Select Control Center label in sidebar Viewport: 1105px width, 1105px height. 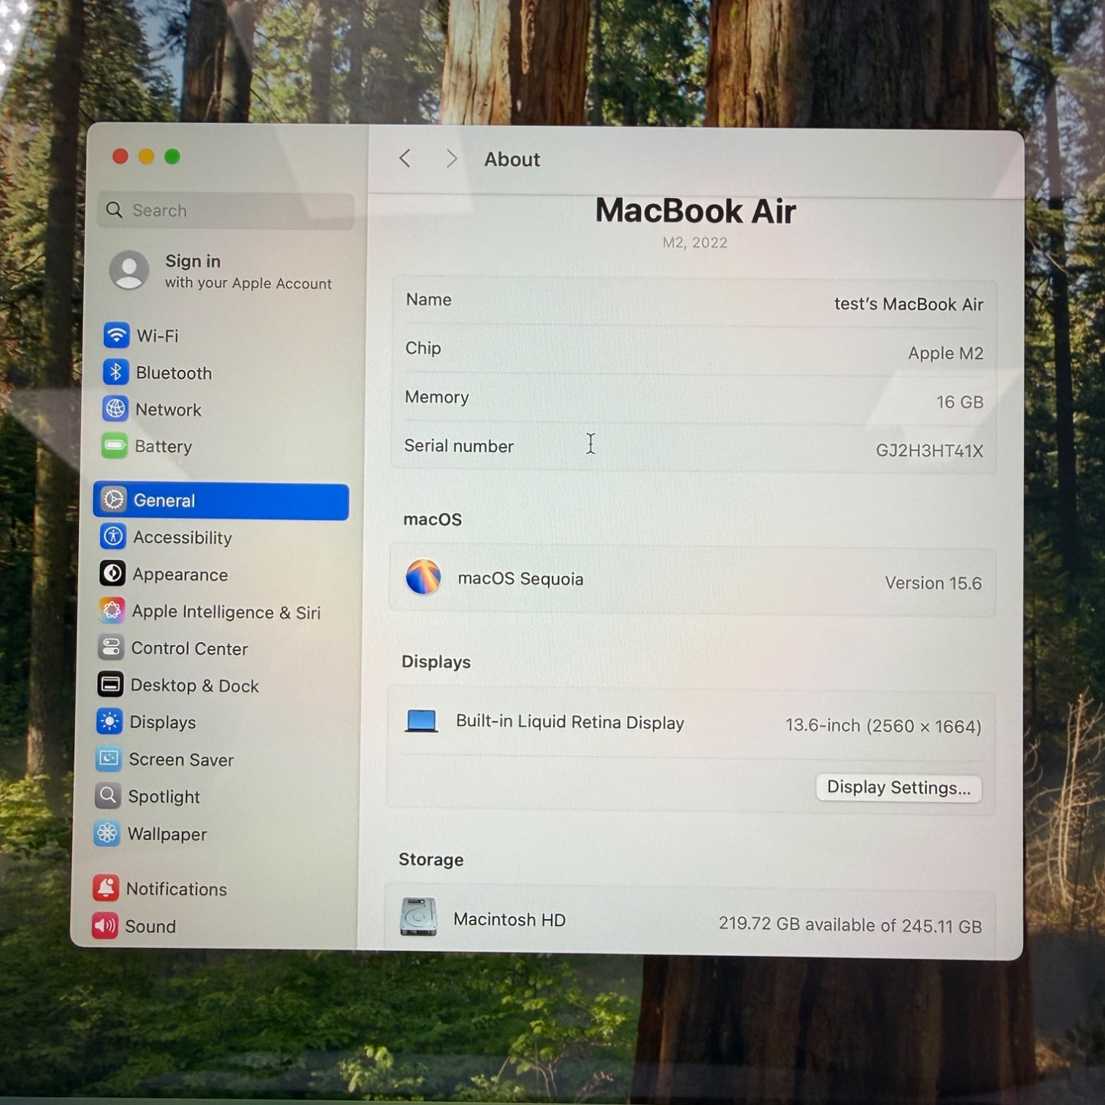click(190, 648)
